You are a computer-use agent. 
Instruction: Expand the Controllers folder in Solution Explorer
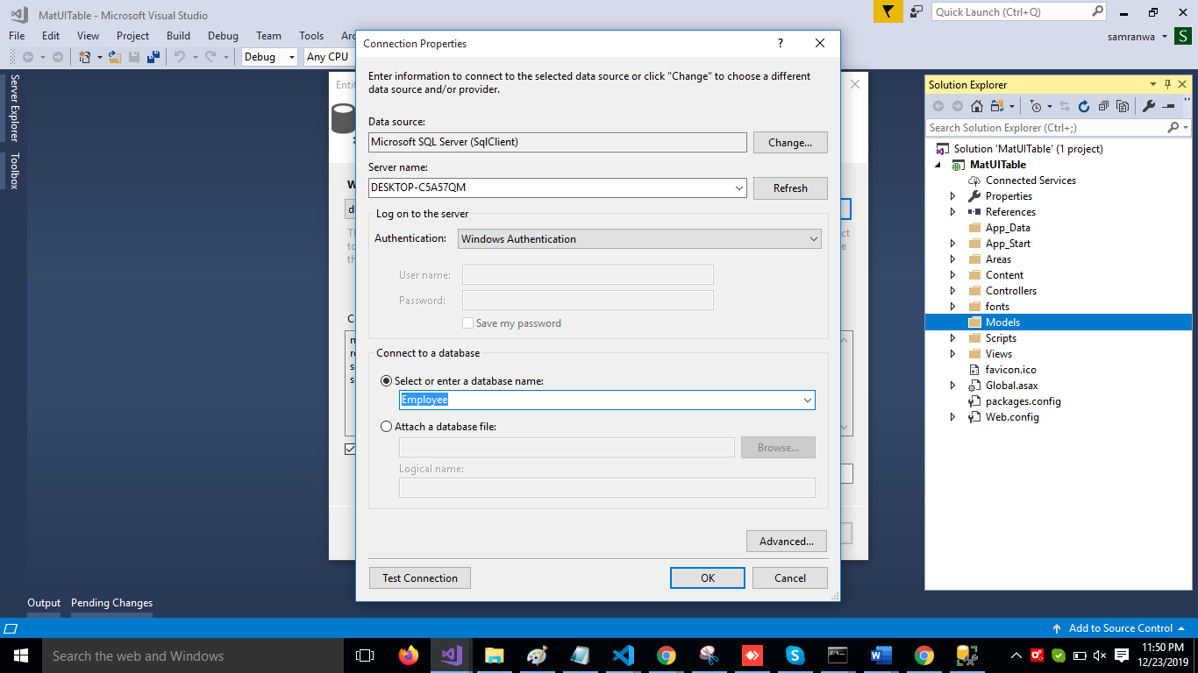tap(953, 291)
